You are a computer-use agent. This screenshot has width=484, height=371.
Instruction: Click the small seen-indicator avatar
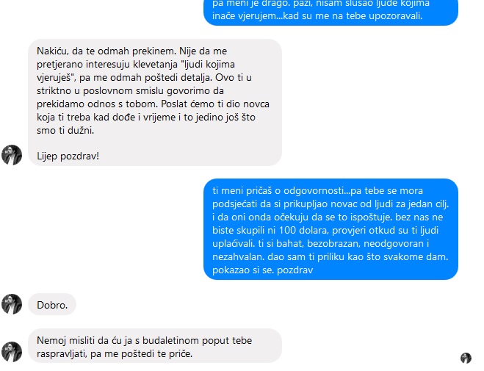(466, 358)
